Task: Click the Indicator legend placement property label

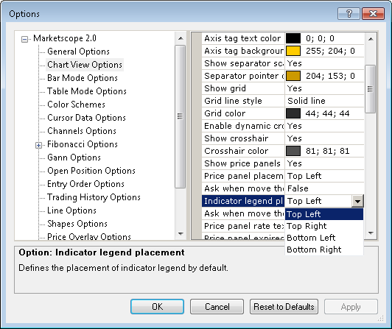Action: [243, 201]
